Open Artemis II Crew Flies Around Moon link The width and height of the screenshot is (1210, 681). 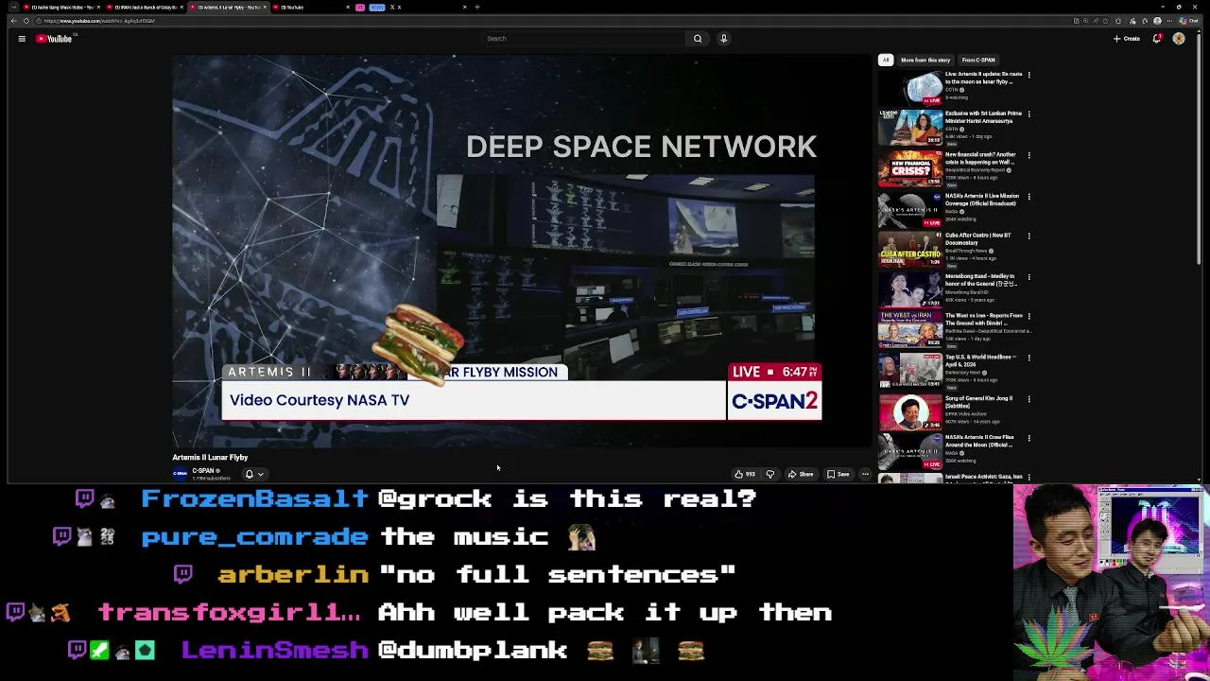tap(980, 441)
